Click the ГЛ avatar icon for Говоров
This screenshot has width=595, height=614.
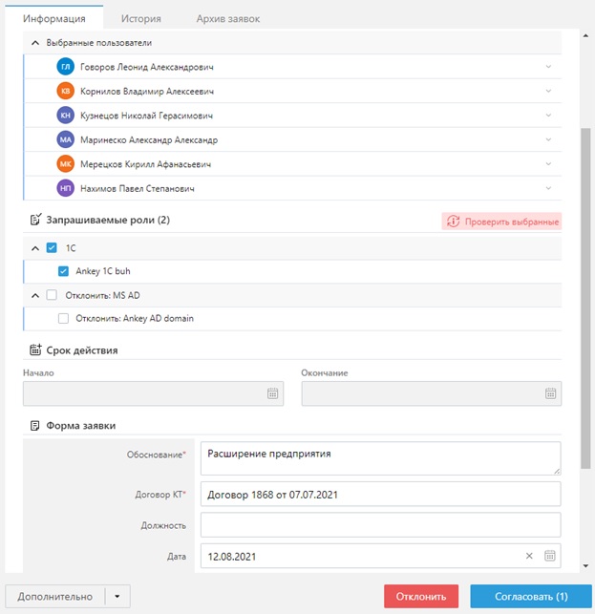(x=65, y=67)
